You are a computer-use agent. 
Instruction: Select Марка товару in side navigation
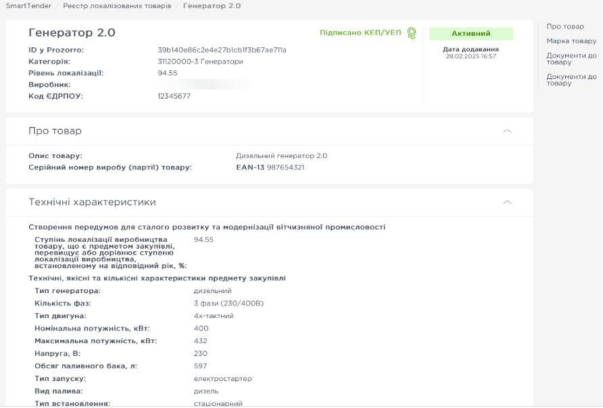571,41
